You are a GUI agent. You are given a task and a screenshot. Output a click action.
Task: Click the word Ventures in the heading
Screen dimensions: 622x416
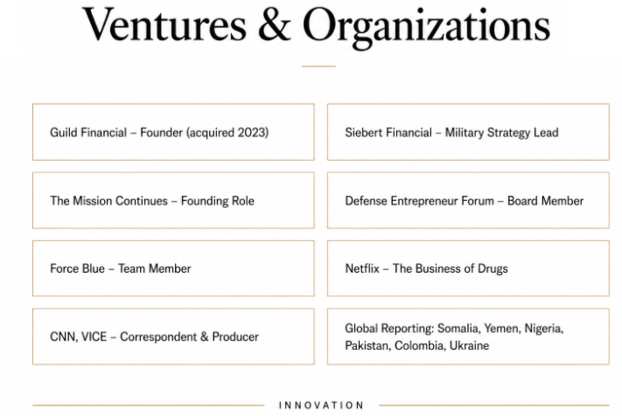[164, 24]
